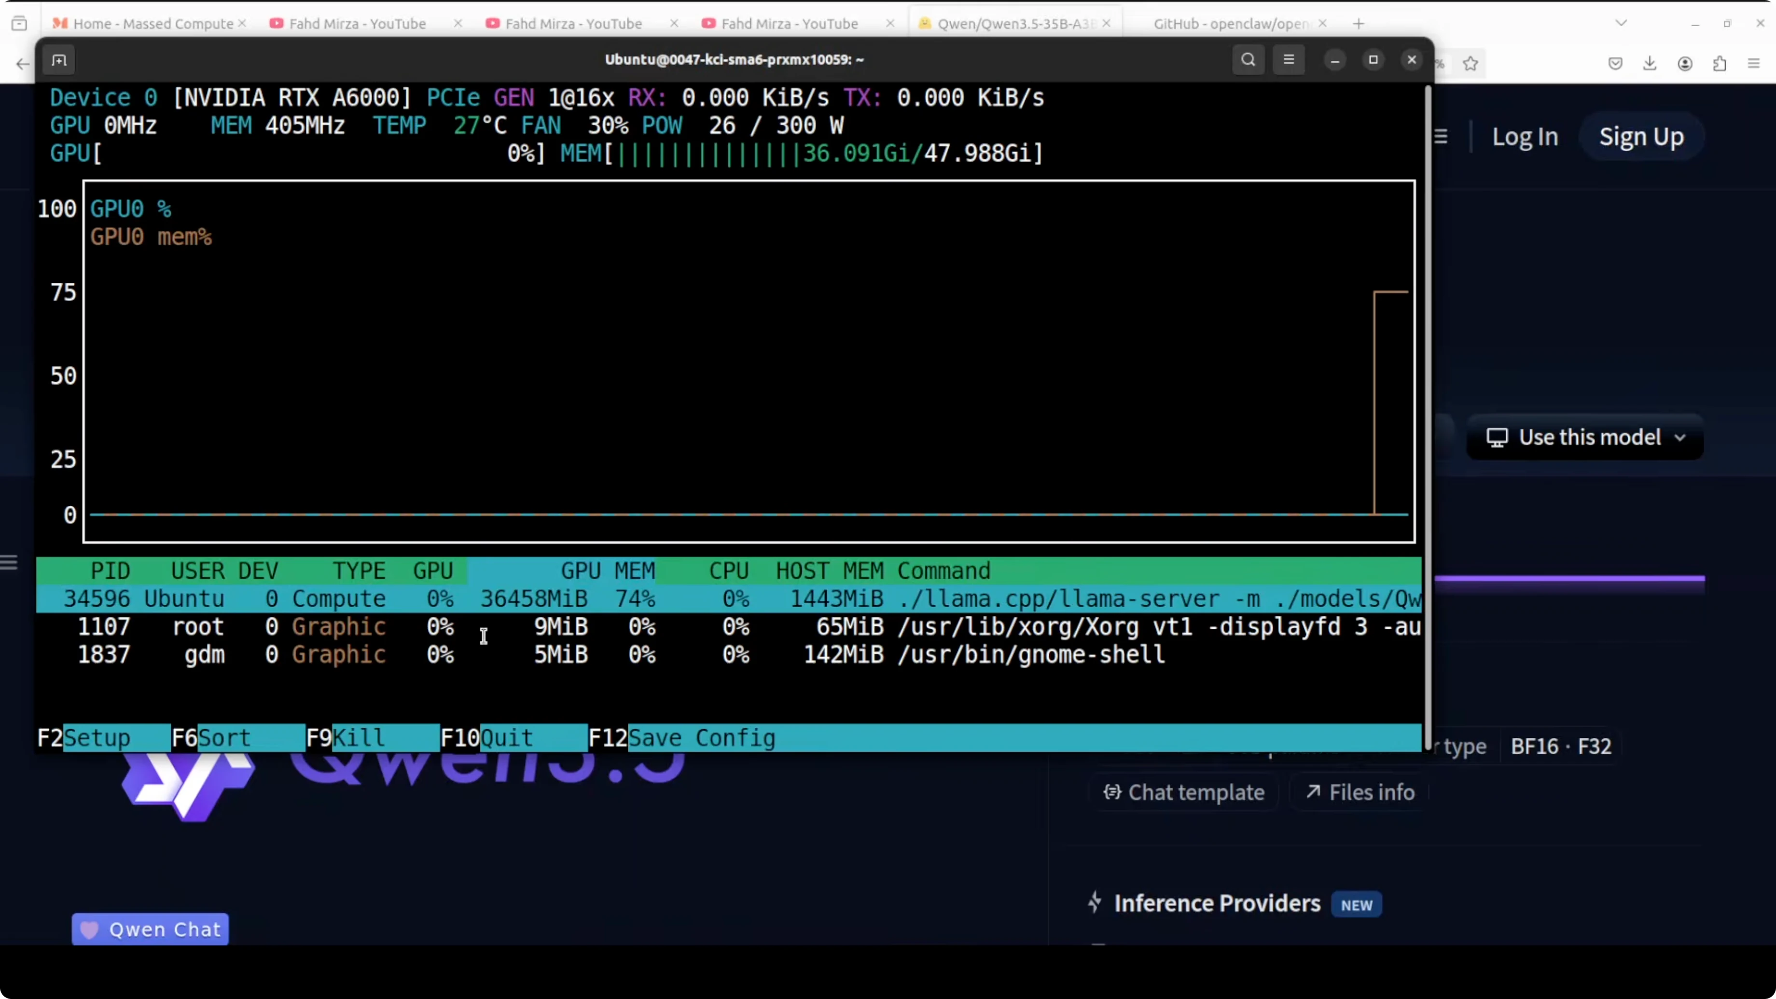The width and height of the screenshot is (1776, 999).
Task: Open the browser extensions puzzle icon
Action: coord(1720,64)
